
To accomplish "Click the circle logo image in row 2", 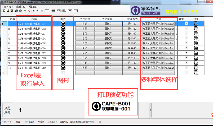I will click(x=63, y=29).
